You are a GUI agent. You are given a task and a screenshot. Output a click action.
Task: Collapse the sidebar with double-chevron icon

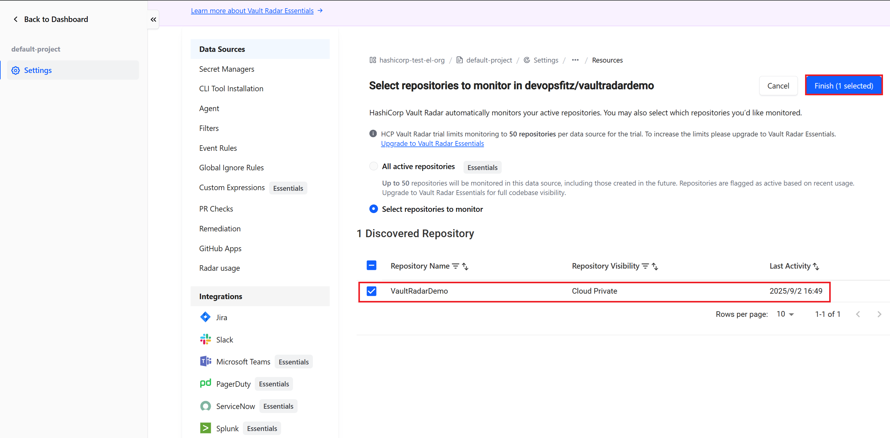pos(153,20)
